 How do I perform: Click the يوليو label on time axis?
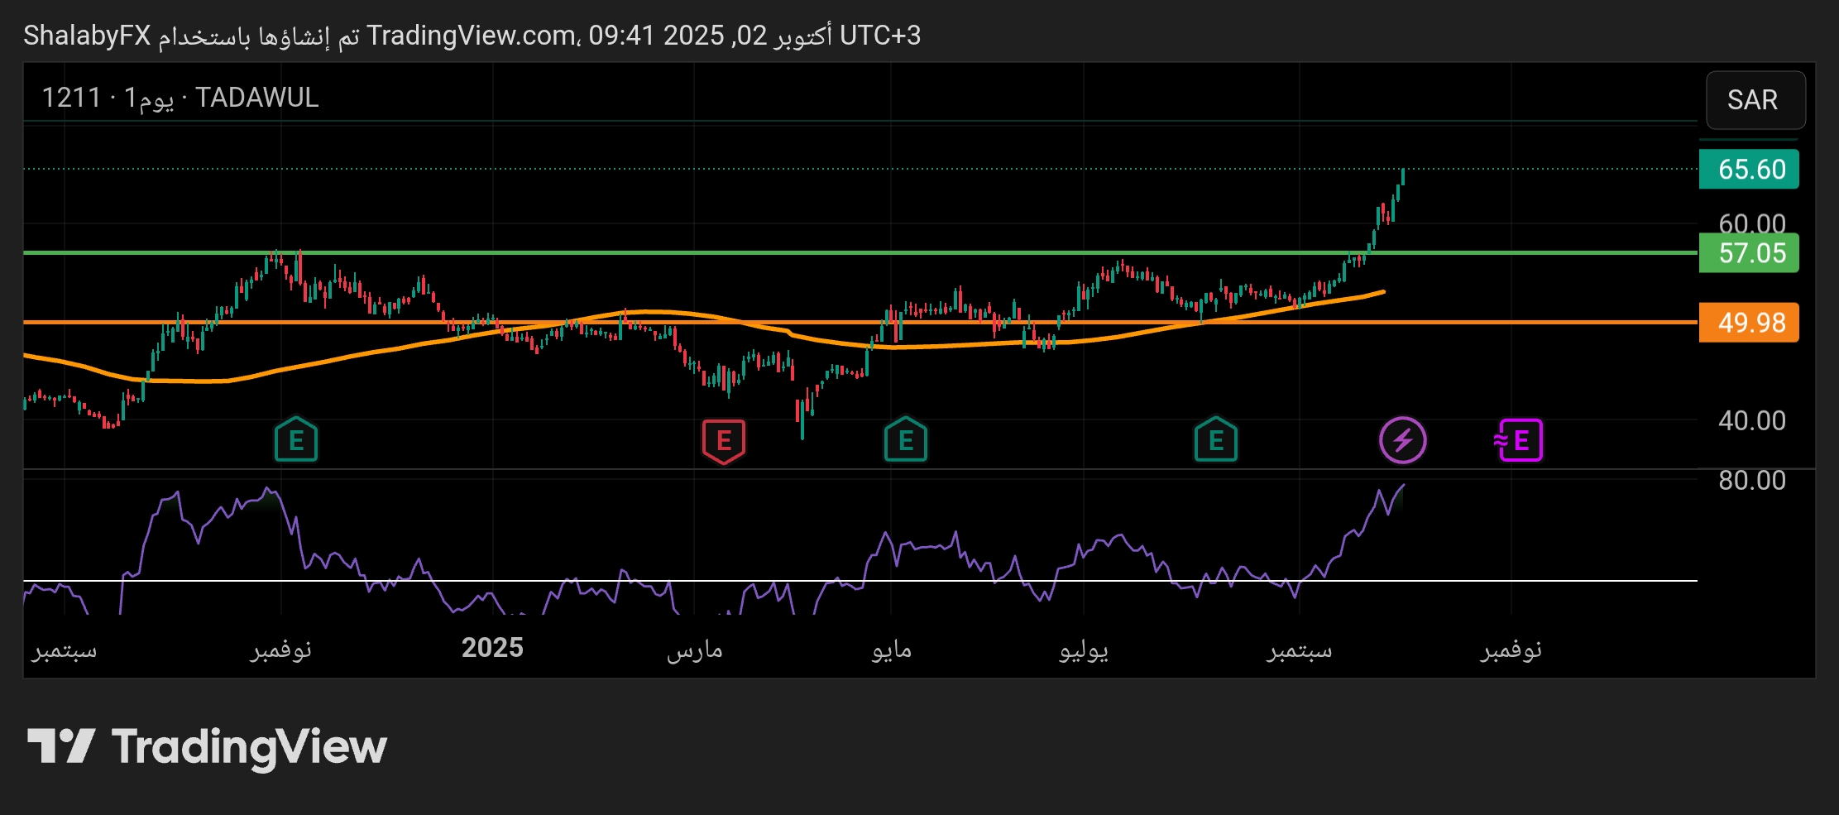1084,650
